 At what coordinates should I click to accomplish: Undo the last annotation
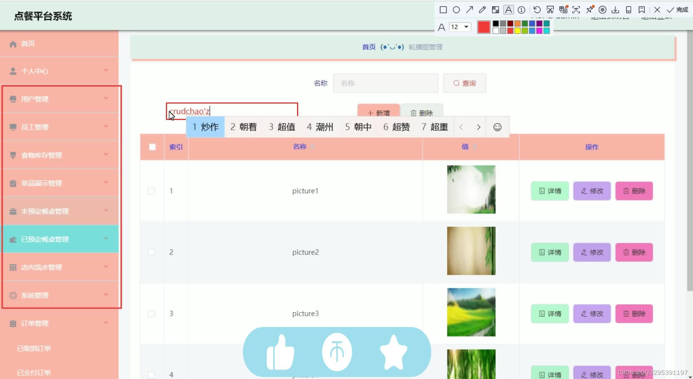(x=537, y=10)
